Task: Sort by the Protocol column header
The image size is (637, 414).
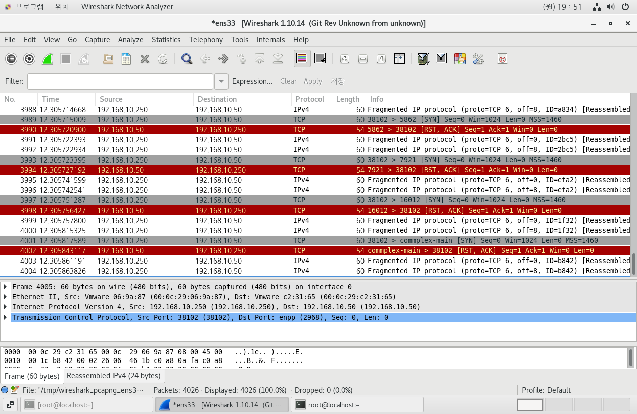Action: pyautogui.click(x=311, y=99)
